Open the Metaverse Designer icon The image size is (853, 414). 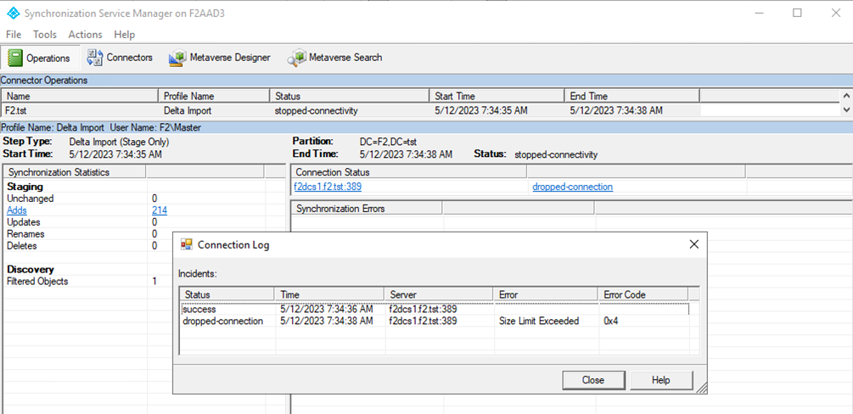[x=177, y=58]
